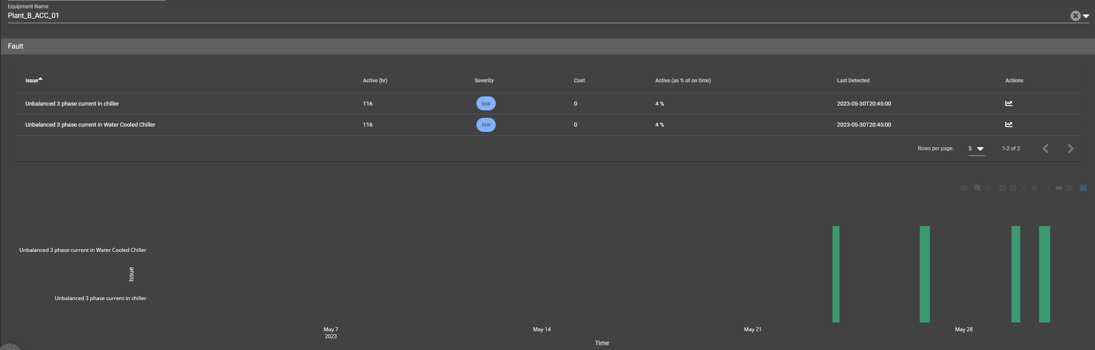
Task: Click the Zoom in plus icon
Action: [1002, 188]
